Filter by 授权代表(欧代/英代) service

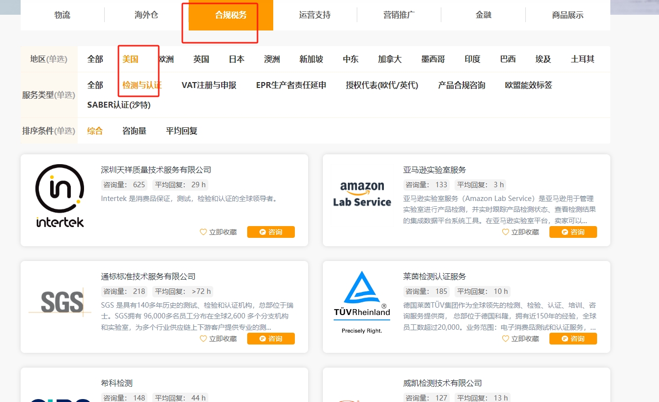click(x=382, y=85)
